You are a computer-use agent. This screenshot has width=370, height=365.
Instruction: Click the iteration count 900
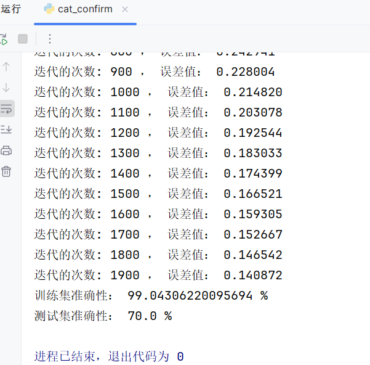121,72
